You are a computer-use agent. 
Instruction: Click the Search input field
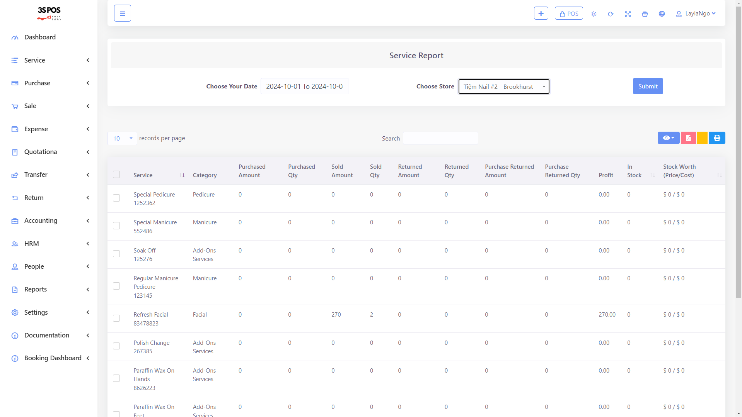point(440,138)
